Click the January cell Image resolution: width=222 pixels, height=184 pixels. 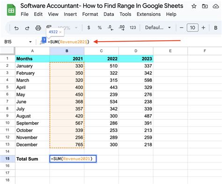32,66
